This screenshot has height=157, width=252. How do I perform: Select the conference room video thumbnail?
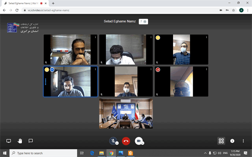(x=126, y=113)
